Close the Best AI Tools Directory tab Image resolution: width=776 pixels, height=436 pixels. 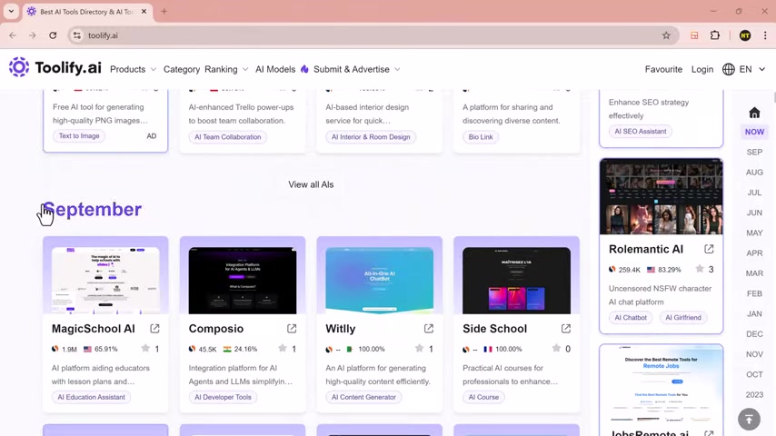144,12
